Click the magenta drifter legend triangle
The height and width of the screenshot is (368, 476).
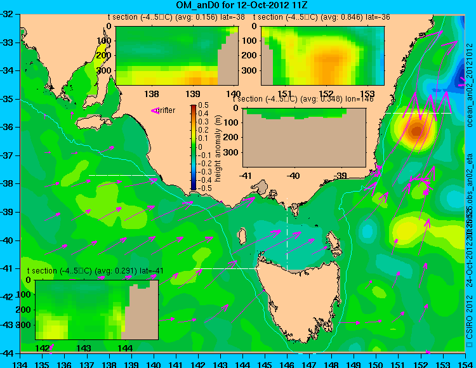click(x=155, y=111)
